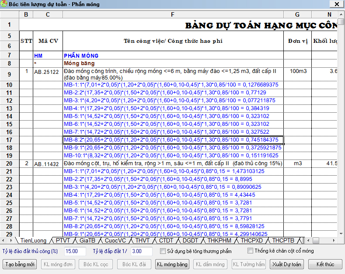Select row 17 header

point(9,140)
